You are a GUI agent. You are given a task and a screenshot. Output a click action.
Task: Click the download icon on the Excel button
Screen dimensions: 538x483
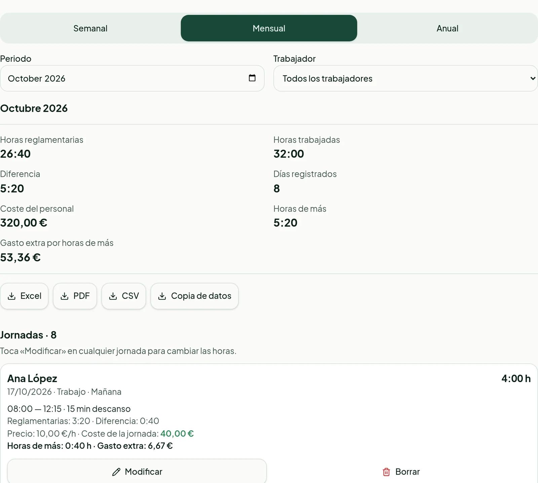click(x=12, y=296)
